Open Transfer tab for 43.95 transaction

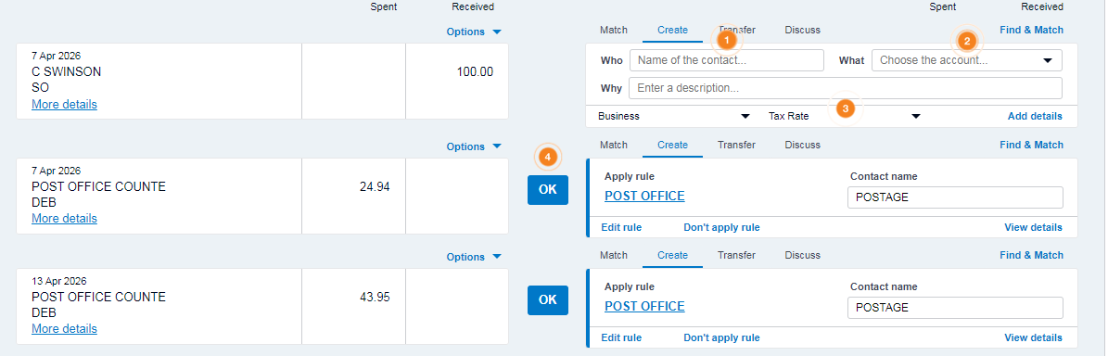(x=736, y=255)
